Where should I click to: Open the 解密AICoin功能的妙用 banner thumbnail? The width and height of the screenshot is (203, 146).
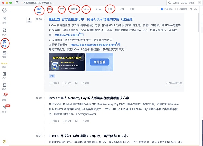pos(66,62)
